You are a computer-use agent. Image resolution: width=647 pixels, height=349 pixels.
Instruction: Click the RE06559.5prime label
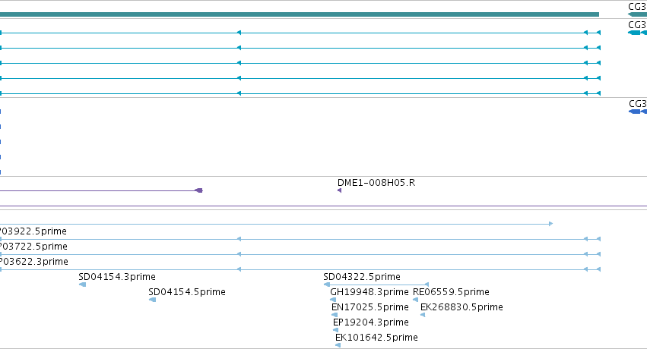451,292
